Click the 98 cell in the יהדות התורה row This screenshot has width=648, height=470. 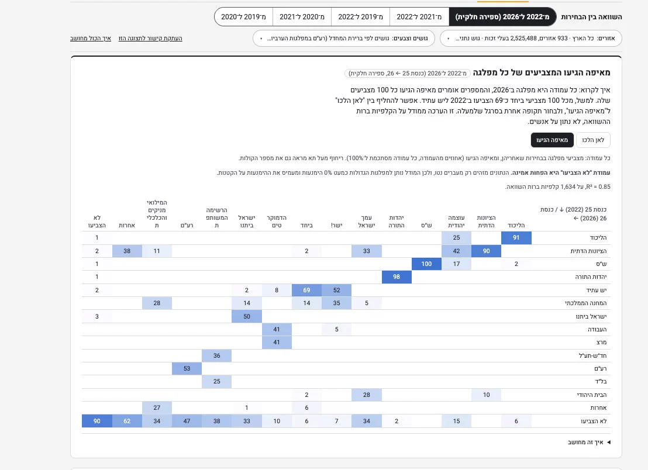pos(397,277)
